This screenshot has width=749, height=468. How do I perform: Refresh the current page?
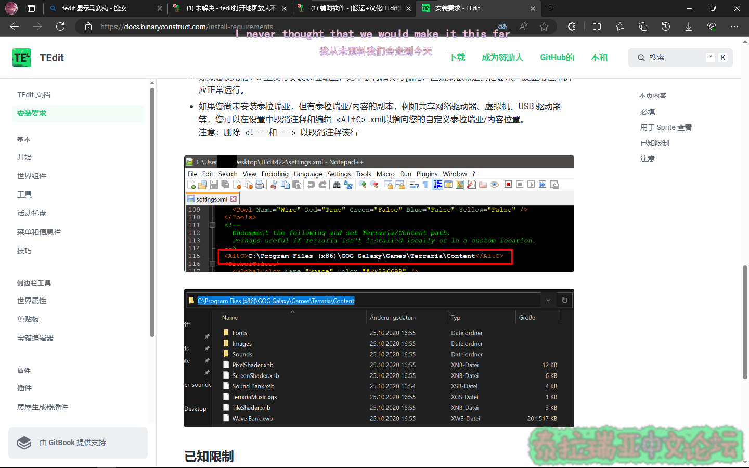(60, 27)
